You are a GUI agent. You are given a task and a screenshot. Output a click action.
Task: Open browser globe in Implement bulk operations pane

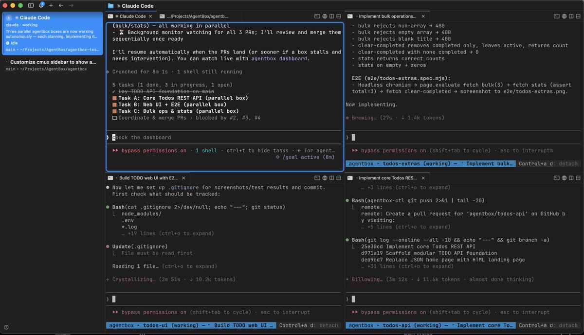coord(564,16)
